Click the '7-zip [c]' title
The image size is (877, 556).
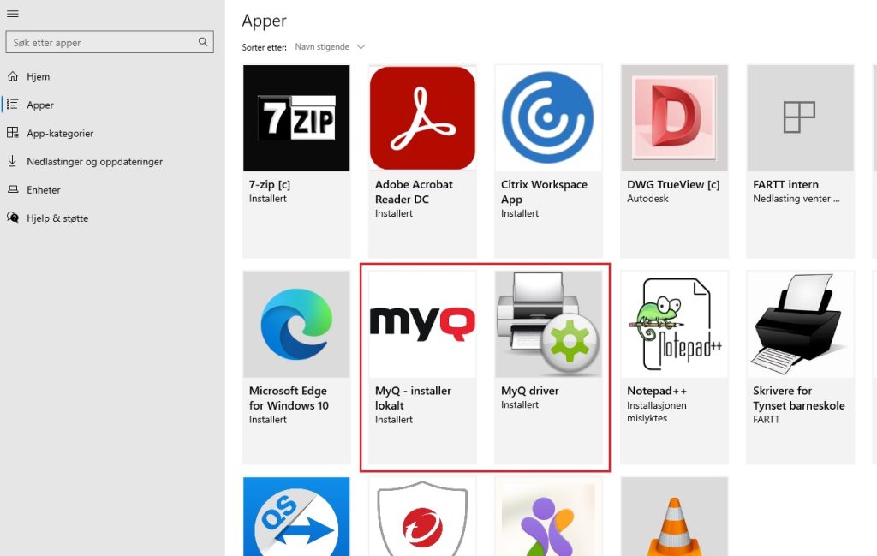tap(270, 184)
